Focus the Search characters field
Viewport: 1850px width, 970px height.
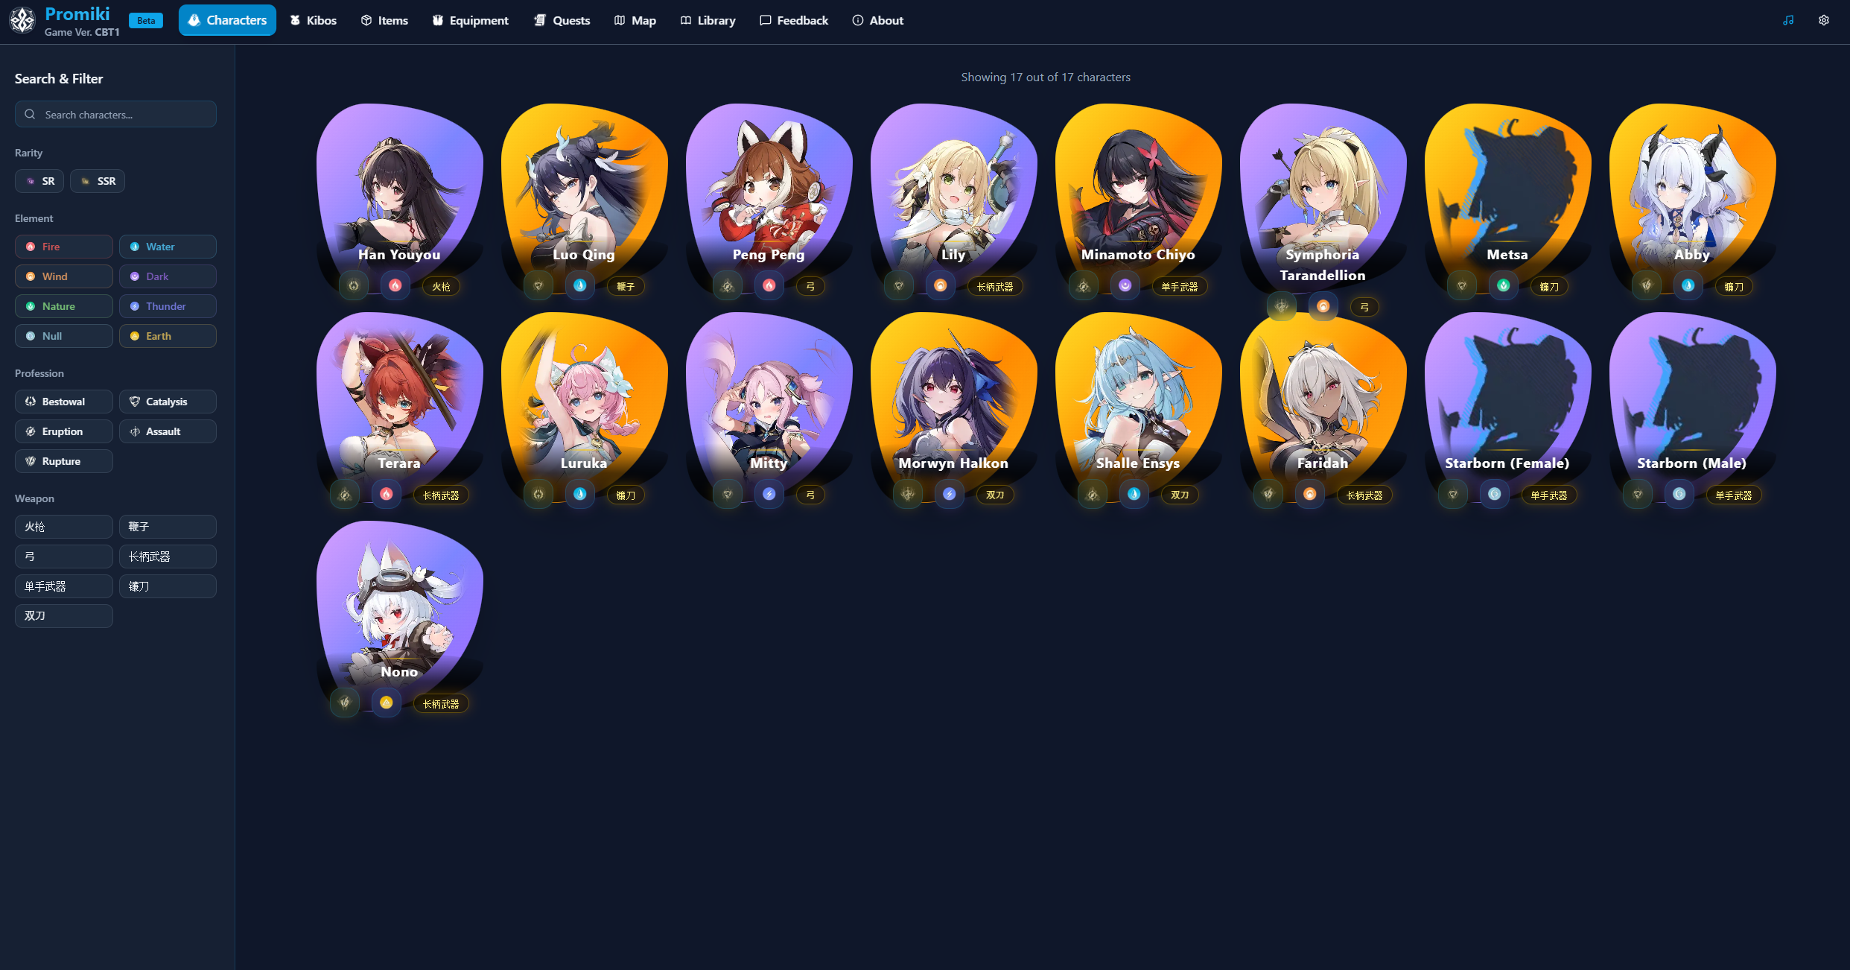click(x=115, y=114)
